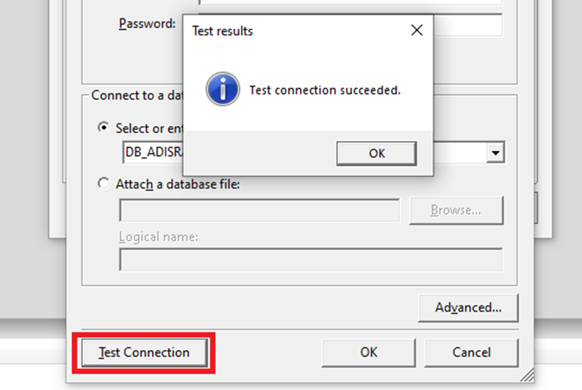Click the 'Test connection succeeded.' message text
Viewport: 582px width, 390px height.
click(x=325, y=90)
